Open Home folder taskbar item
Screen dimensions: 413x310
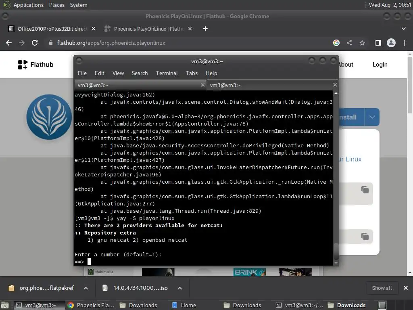click(195, 305)
